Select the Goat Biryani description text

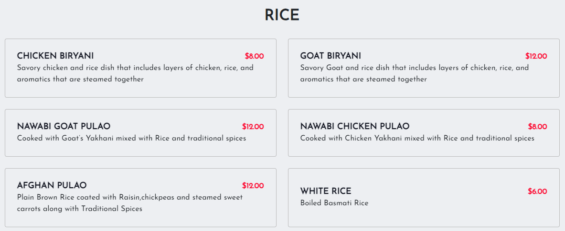414,73
